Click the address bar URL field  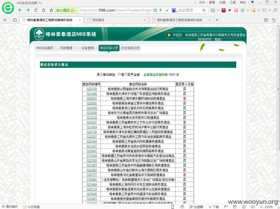116,10
